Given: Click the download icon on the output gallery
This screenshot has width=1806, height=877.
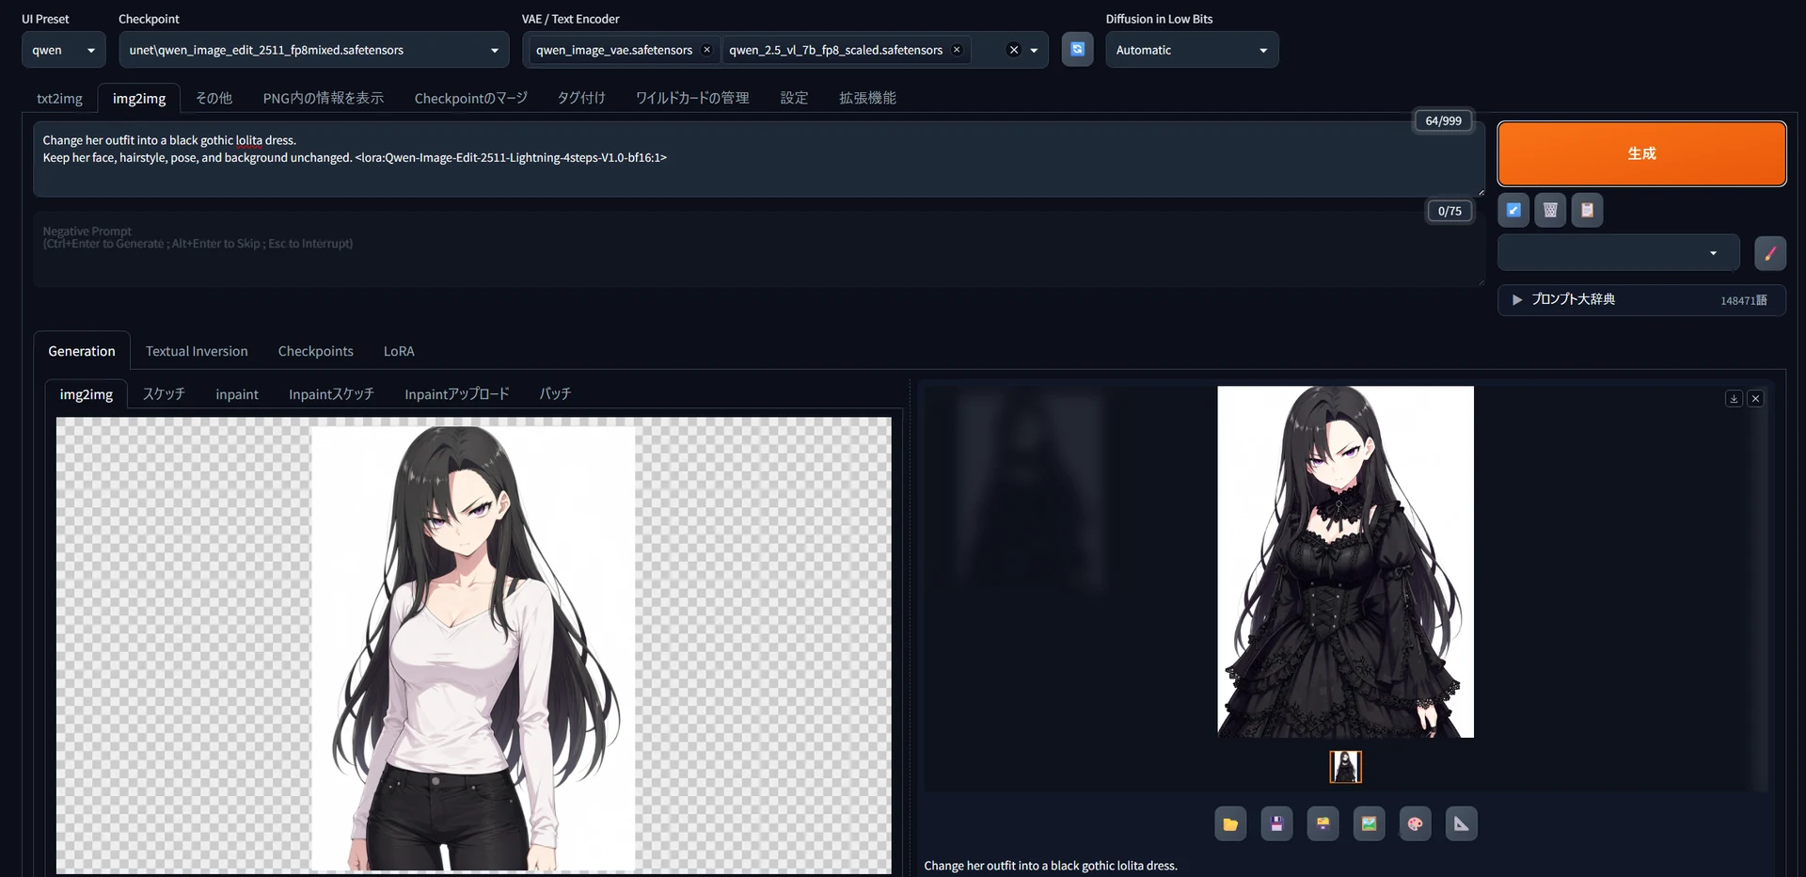Looking at the screenshot, I should click(x=1734, y=399).
